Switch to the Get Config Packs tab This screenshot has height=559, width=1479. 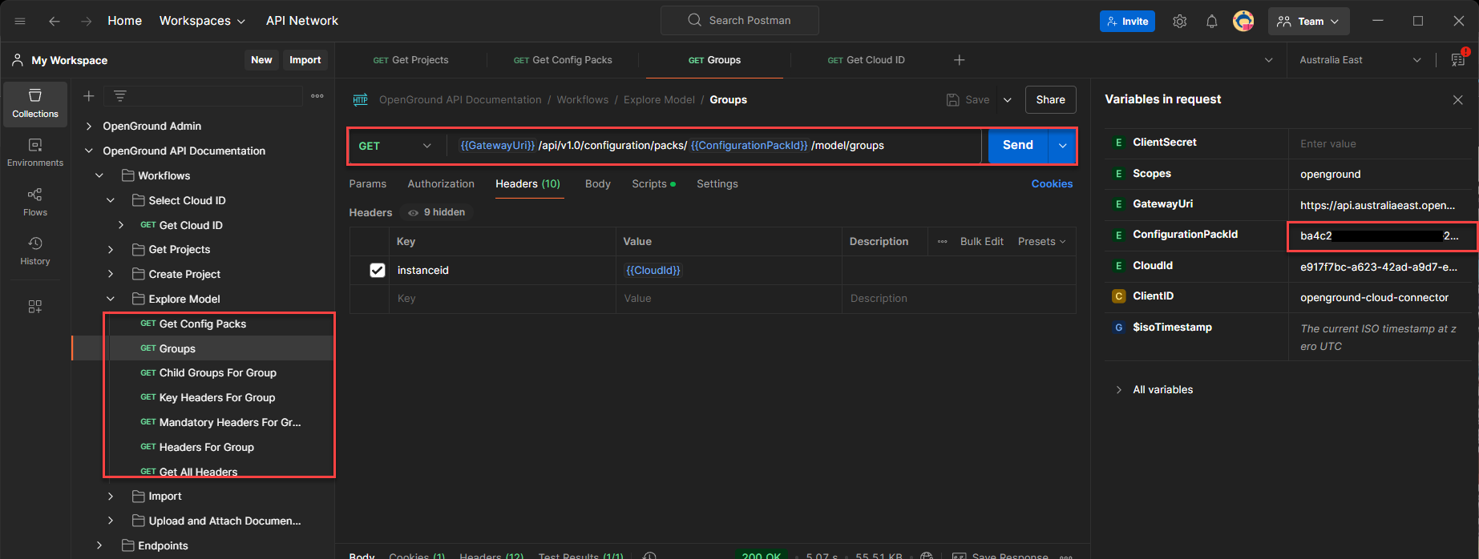[562, 60]
